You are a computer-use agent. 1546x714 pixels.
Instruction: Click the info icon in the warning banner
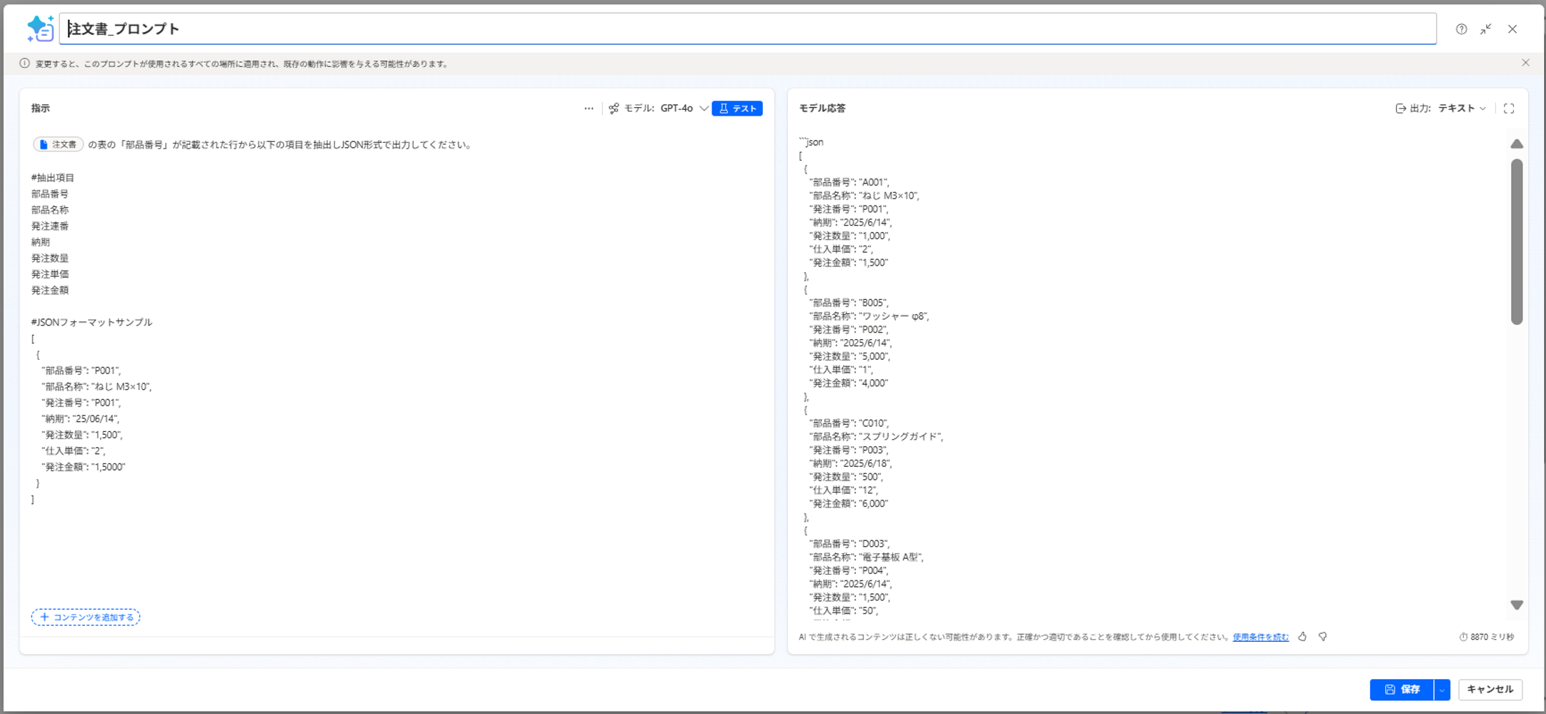tap(25, 64)
